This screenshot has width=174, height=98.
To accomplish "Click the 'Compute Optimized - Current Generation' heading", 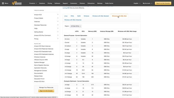I will click(x=76, y=81).
